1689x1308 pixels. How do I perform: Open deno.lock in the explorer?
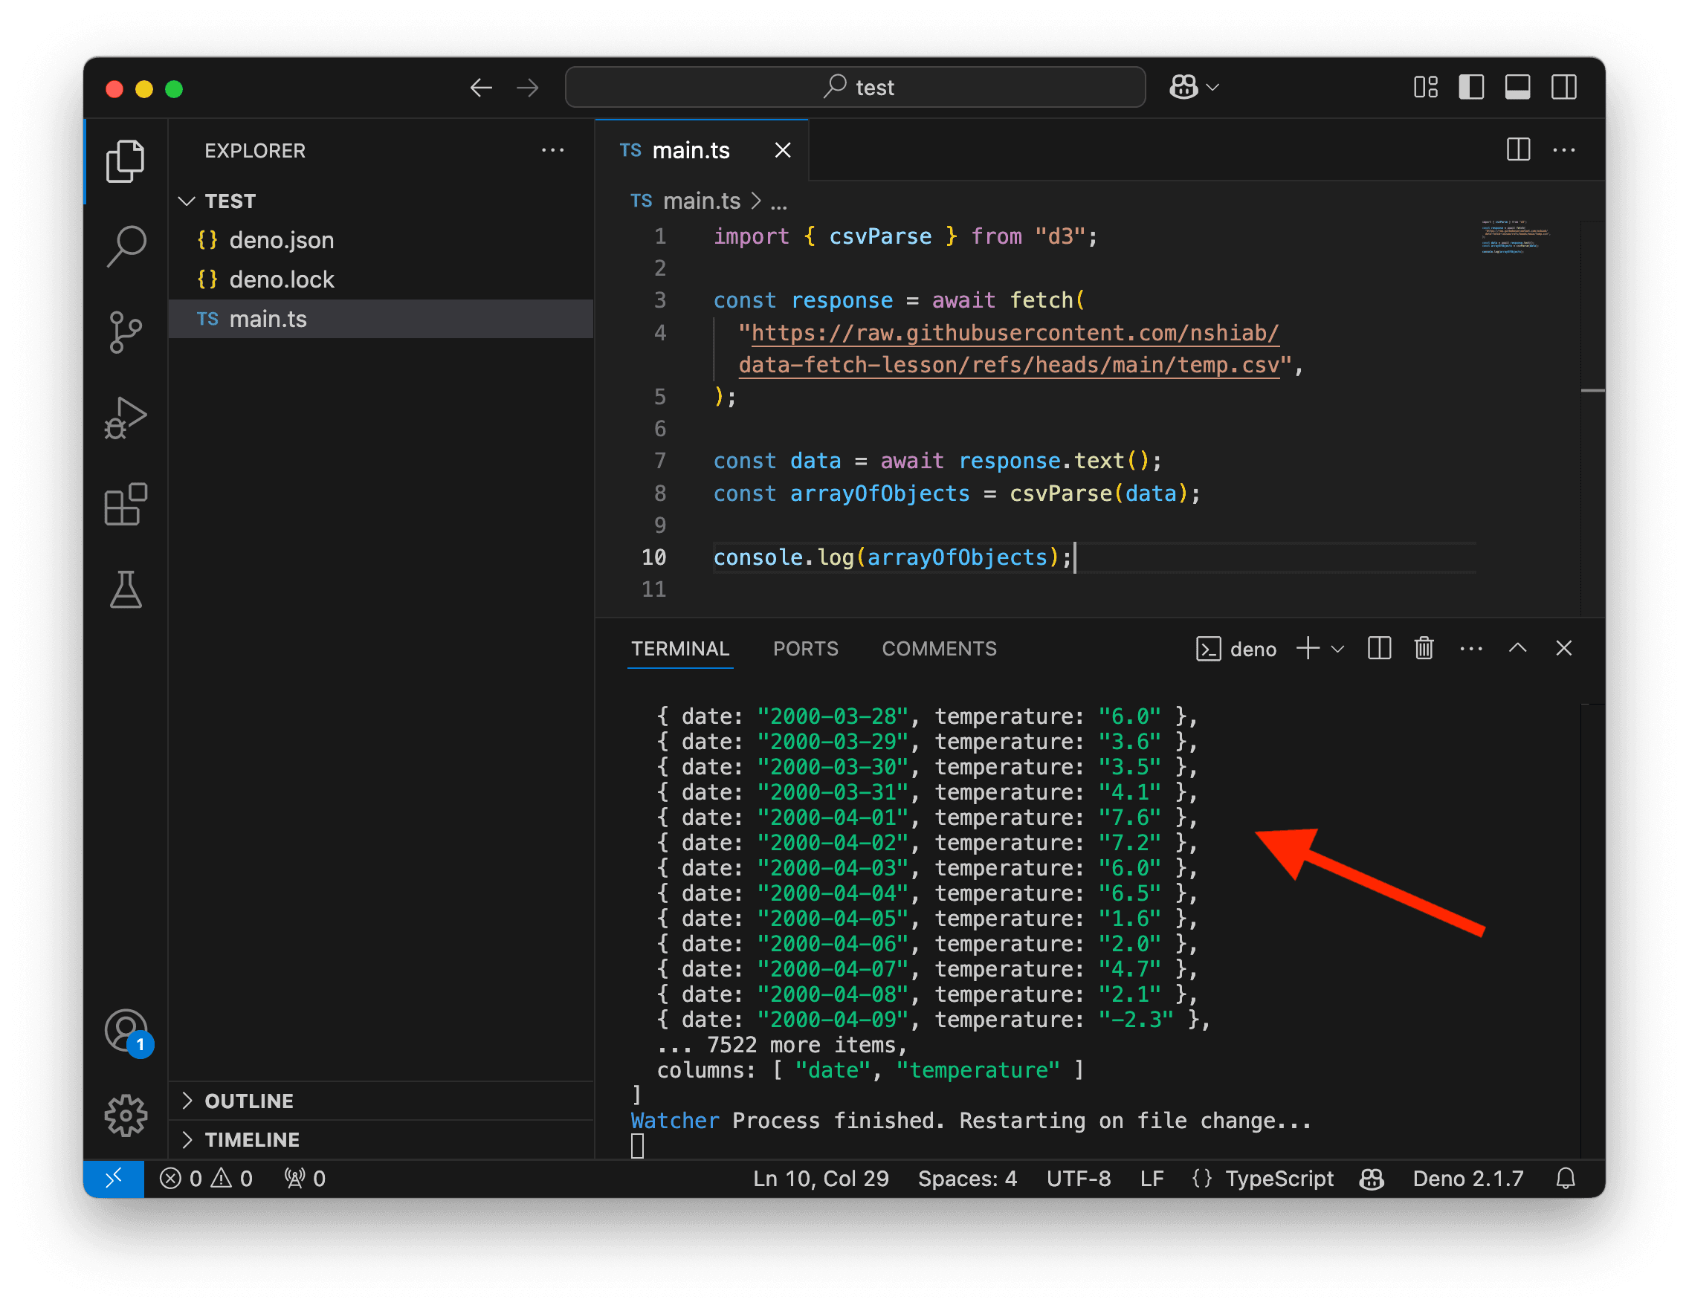point(381,280)
